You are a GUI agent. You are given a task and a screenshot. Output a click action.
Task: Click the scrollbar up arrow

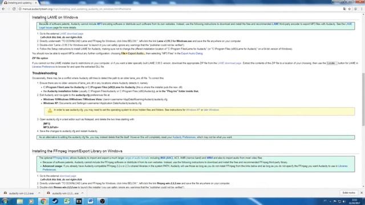(x=363, y=15)
